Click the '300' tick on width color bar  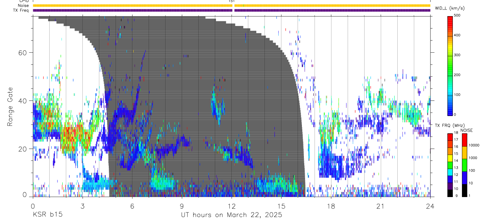[x=457, y=55]
